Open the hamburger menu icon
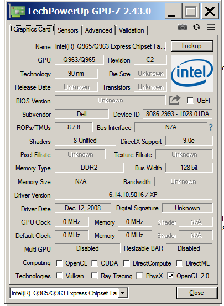 (211, 27)
